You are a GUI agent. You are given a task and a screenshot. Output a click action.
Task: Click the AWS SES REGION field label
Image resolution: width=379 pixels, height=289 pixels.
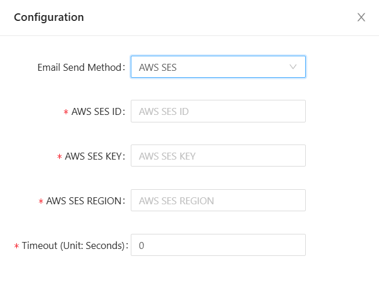[x=85, y=201]
